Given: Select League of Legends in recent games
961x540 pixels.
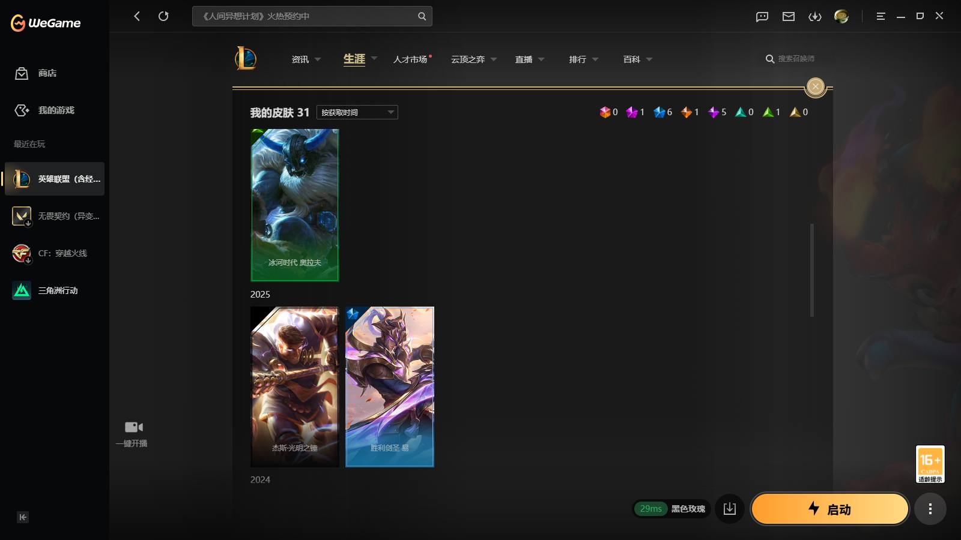Looking at the screenshot, I should tap(55, 179).
